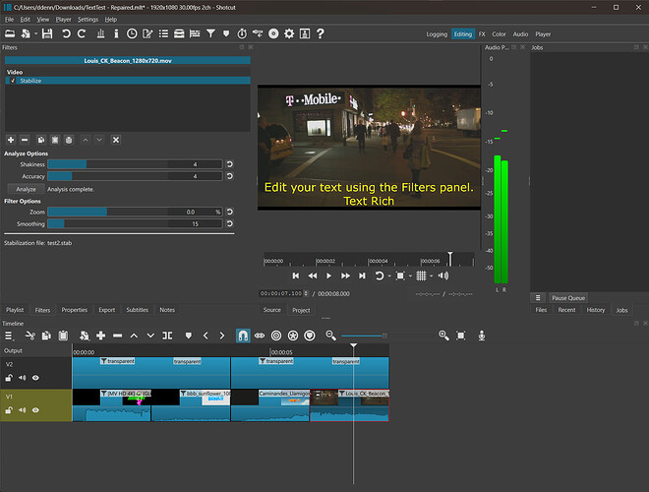Open the timeline hamburger menu
Viewport: 649px width, 492px height.
(9, 336)
